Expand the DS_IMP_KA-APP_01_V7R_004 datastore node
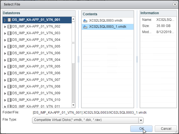Viewport: 179px width, 134px height. pos(5,60)
